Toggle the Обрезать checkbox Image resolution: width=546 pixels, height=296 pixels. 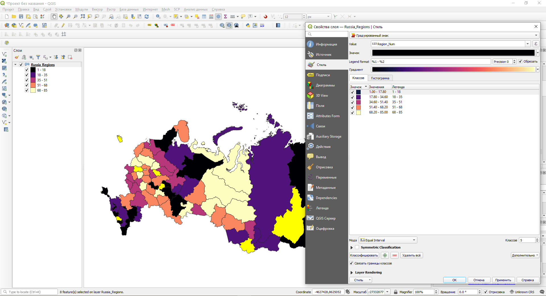(520, 62)
